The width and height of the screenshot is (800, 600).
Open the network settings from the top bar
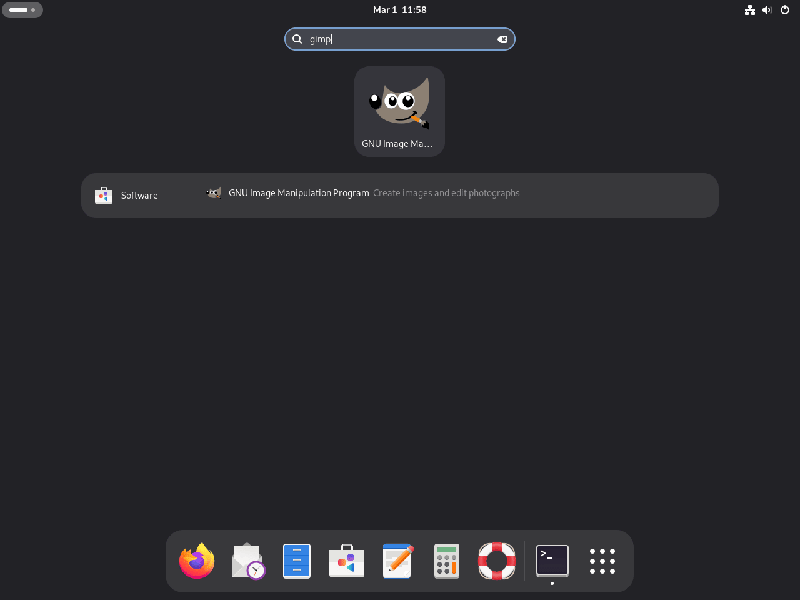point(750,9)
